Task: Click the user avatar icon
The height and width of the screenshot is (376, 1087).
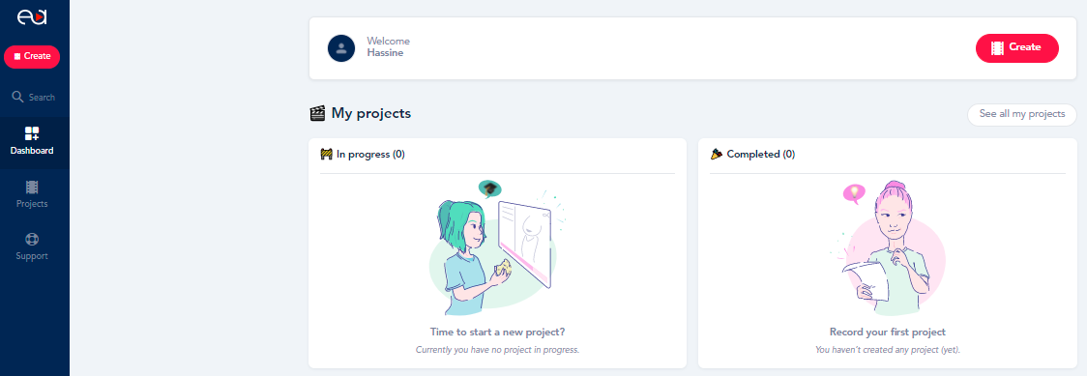Action: (x=341, y=47)
